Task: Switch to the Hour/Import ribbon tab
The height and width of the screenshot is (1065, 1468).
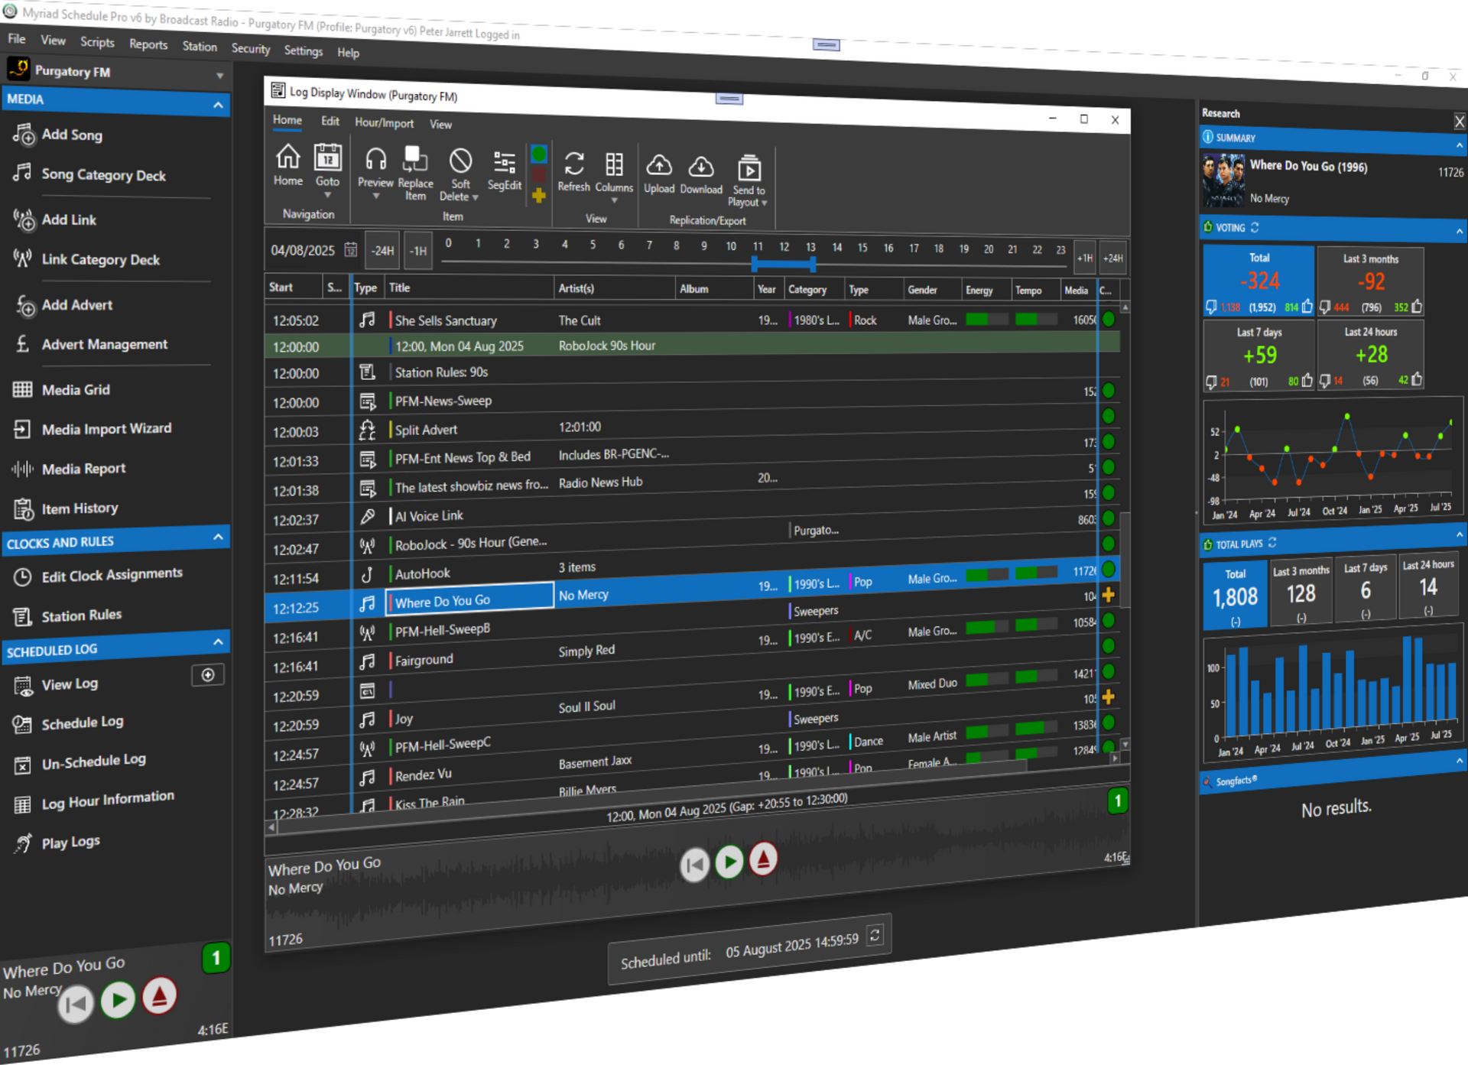Action: click(x=383, y=123)
